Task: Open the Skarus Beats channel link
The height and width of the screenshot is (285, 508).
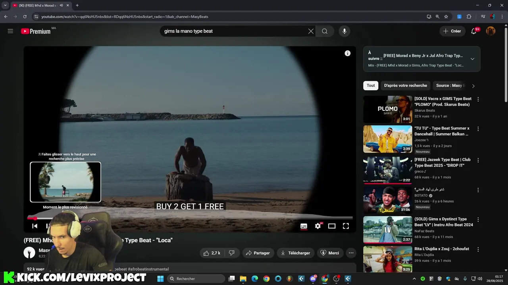Action: point(425,110)
